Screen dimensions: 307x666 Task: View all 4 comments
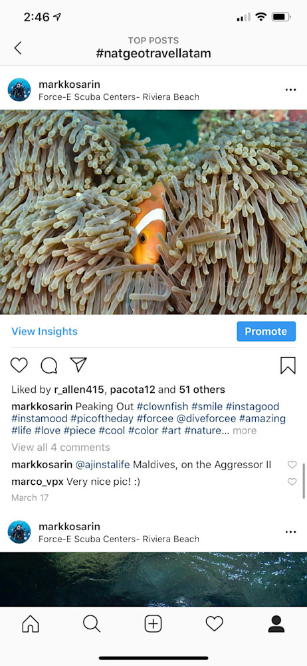point(60,448)
